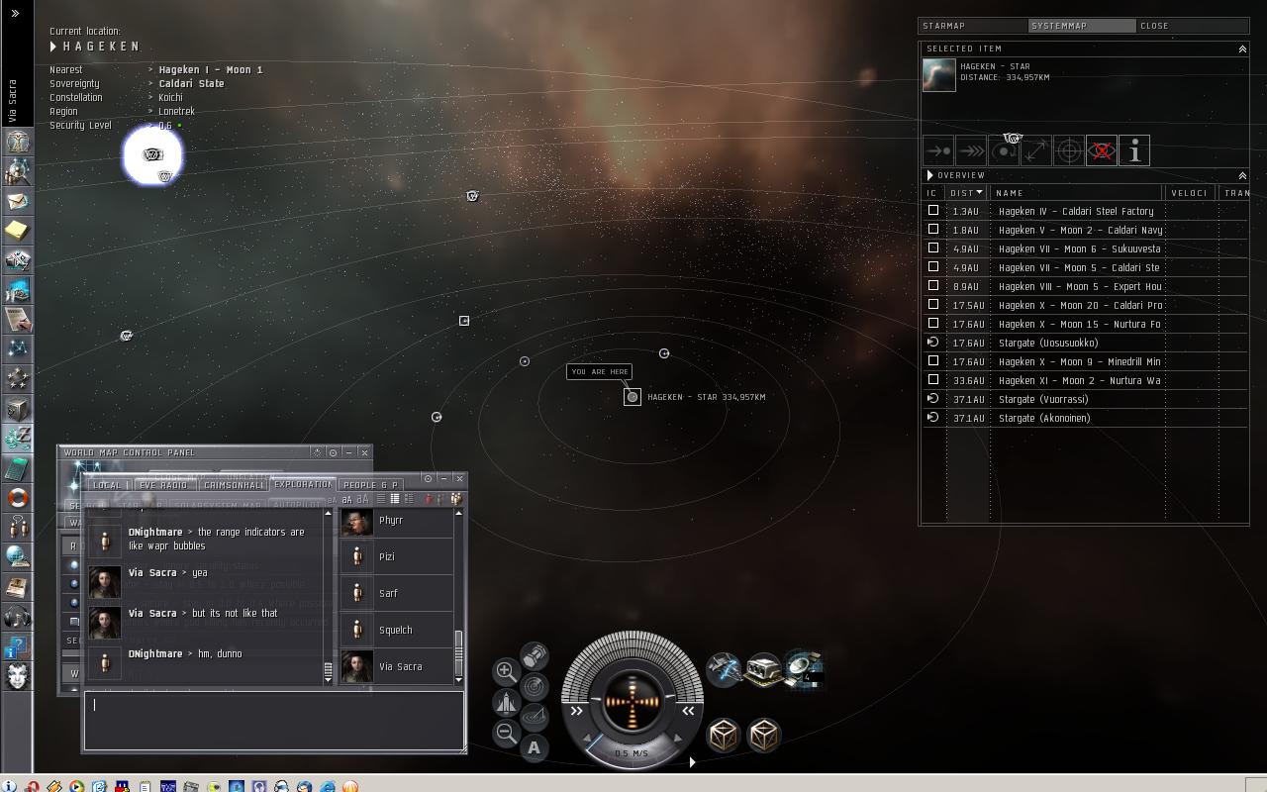Activate the first wireframe cube module
The image size is (1267, 792).
click(x=724, y=735)
